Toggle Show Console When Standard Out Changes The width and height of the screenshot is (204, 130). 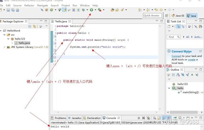(164, 118)
